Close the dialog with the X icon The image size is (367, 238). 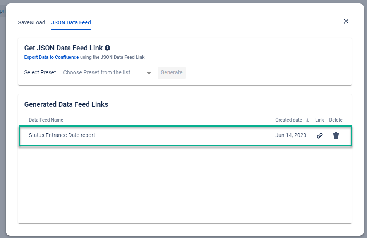(346, 21)
